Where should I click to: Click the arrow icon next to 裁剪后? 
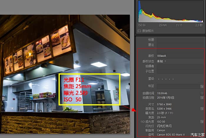(x=202, y=109)
